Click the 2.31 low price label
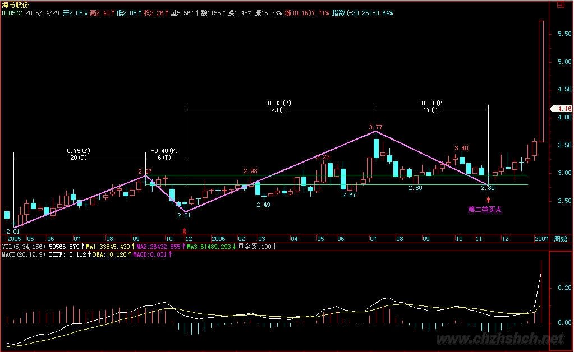This screenshot has width=574, height=352. point(184,215)
